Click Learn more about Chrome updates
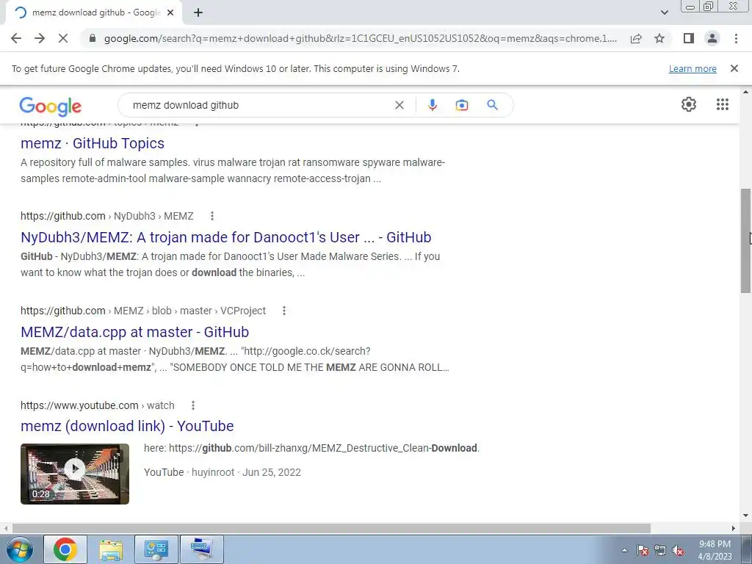This screenshot has height=564, width=752. click(693, 68)
